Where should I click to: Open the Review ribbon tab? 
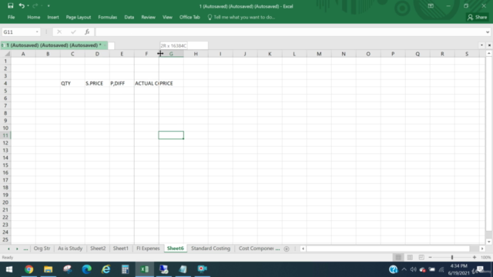click(148, 17)
